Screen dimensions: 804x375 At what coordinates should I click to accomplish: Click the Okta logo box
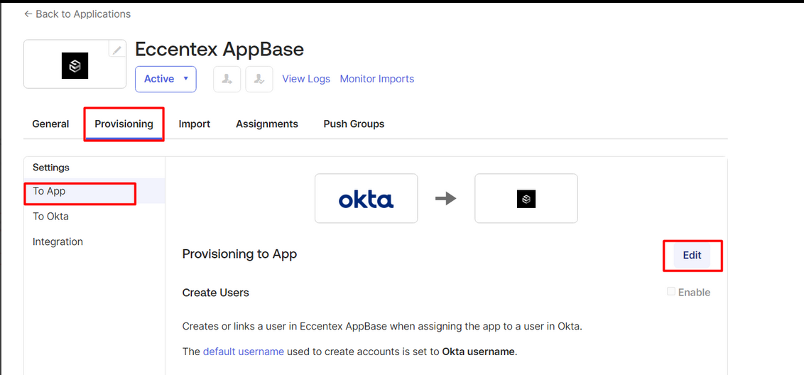pyautogui.click(x=366, y=199)
